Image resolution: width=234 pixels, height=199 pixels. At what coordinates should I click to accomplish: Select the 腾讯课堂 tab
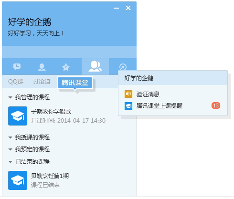coord(75,83)
